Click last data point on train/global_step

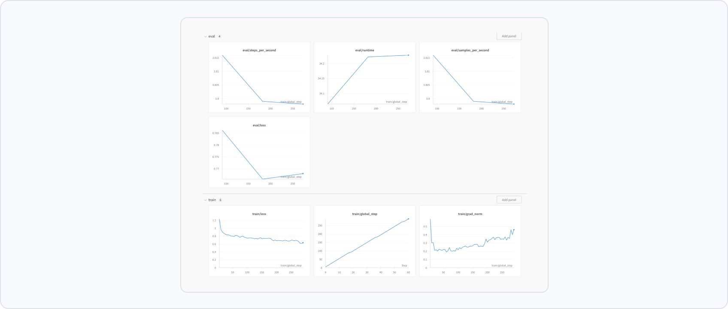point(408,218)
